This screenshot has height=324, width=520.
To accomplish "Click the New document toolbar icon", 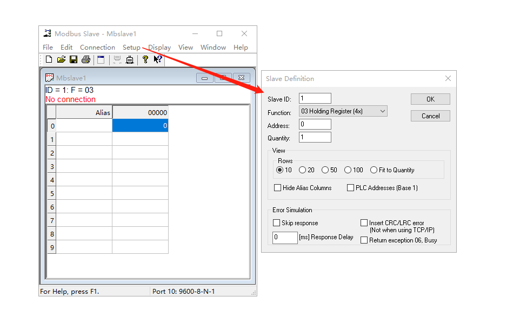I will [x=49, y=59].
